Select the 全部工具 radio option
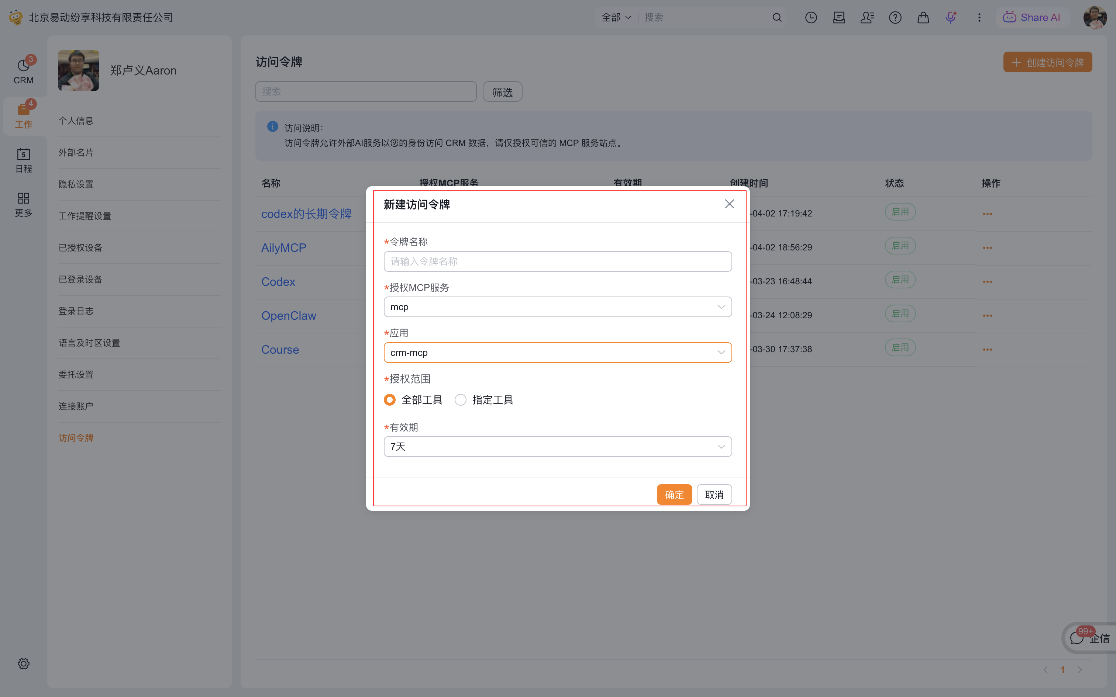 (390, 400)
